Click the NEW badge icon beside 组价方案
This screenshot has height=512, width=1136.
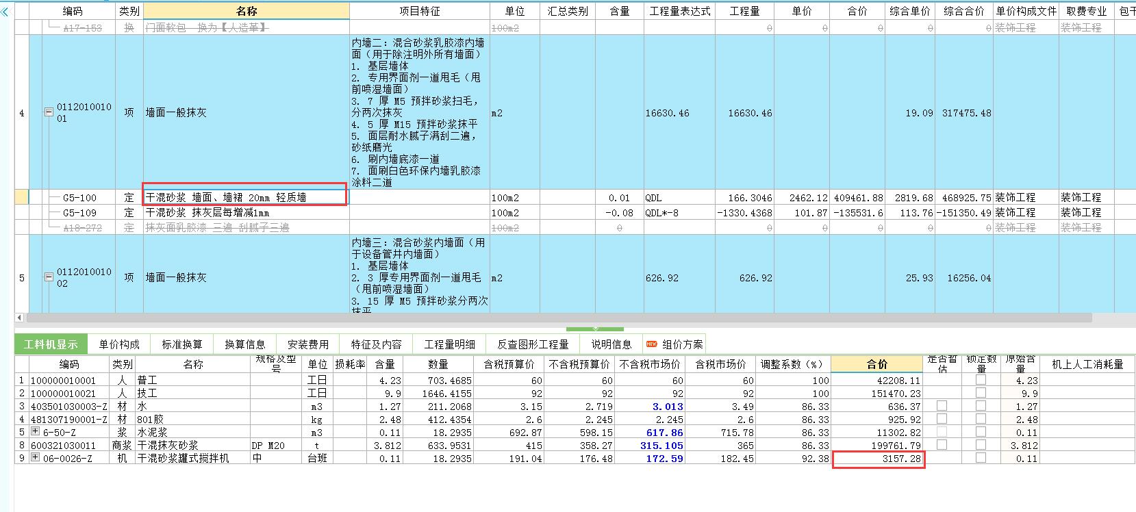[651, 344]
